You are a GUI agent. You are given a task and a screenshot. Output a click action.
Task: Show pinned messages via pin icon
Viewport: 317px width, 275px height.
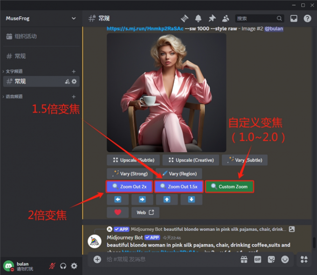click(x=212, y=18)
